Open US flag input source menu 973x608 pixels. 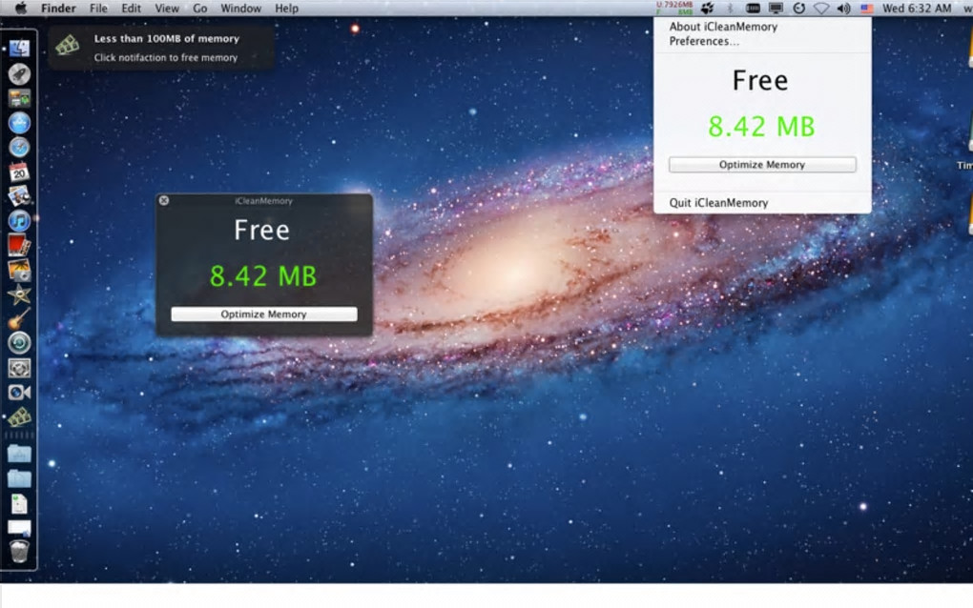point(867,8)
